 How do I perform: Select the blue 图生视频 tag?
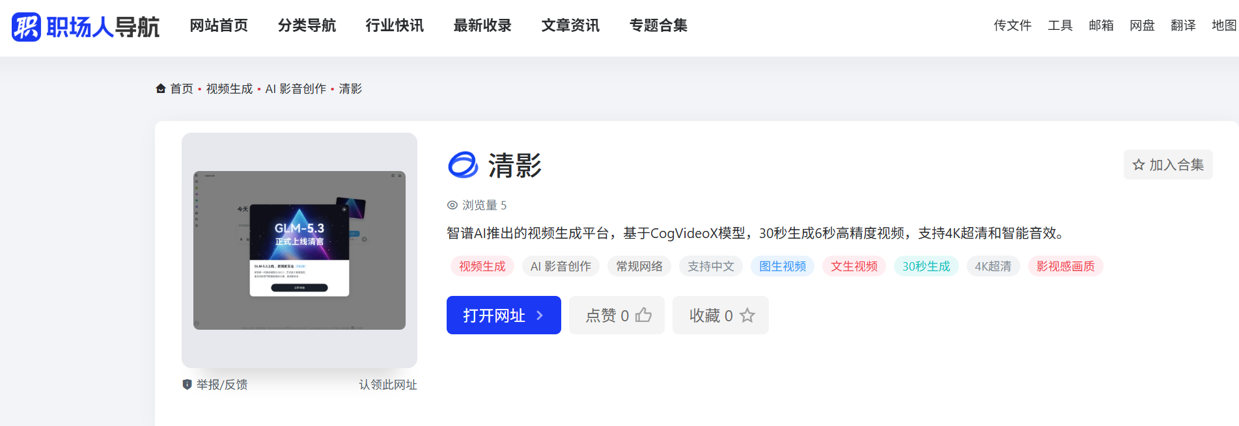click(783, 266)
